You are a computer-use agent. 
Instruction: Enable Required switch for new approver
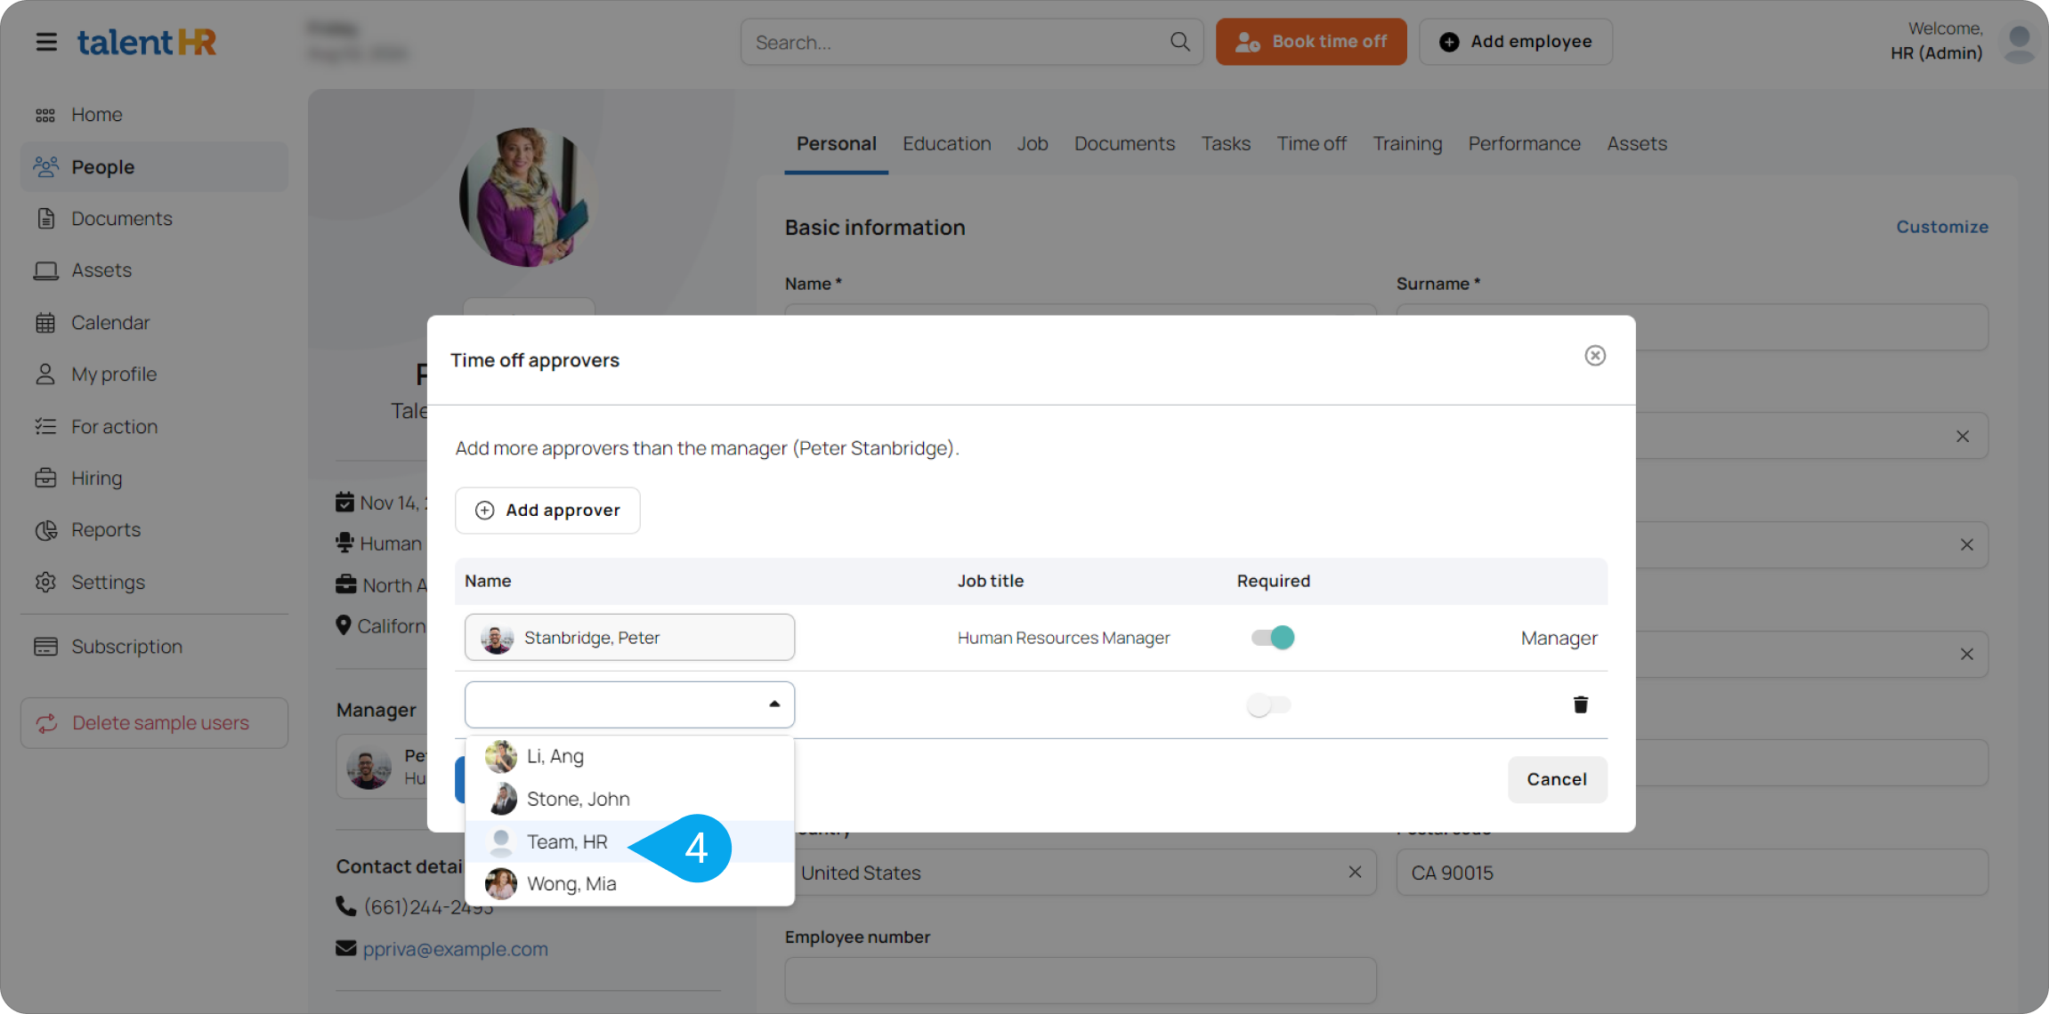coord(1268,704)
